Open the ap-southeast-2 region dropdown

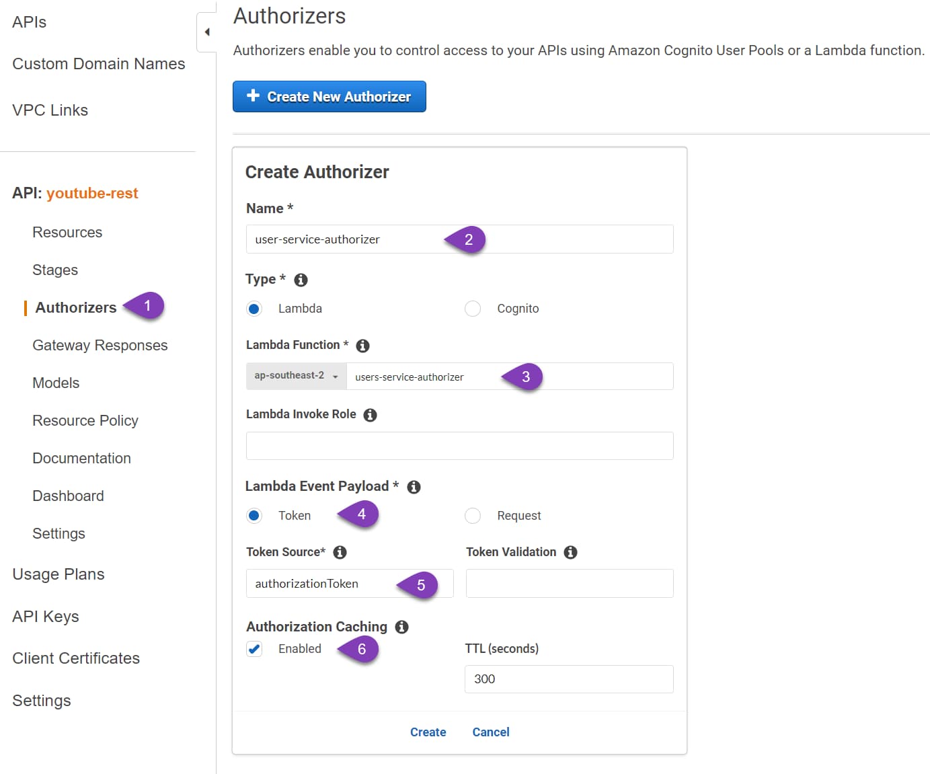[x=296, y=376]
